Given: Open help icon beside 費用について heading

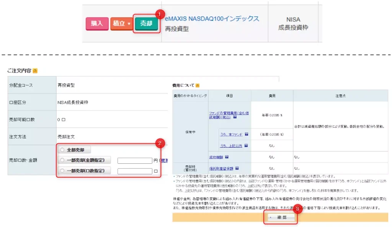Looking at the screenshot, I should coord(198,86).
